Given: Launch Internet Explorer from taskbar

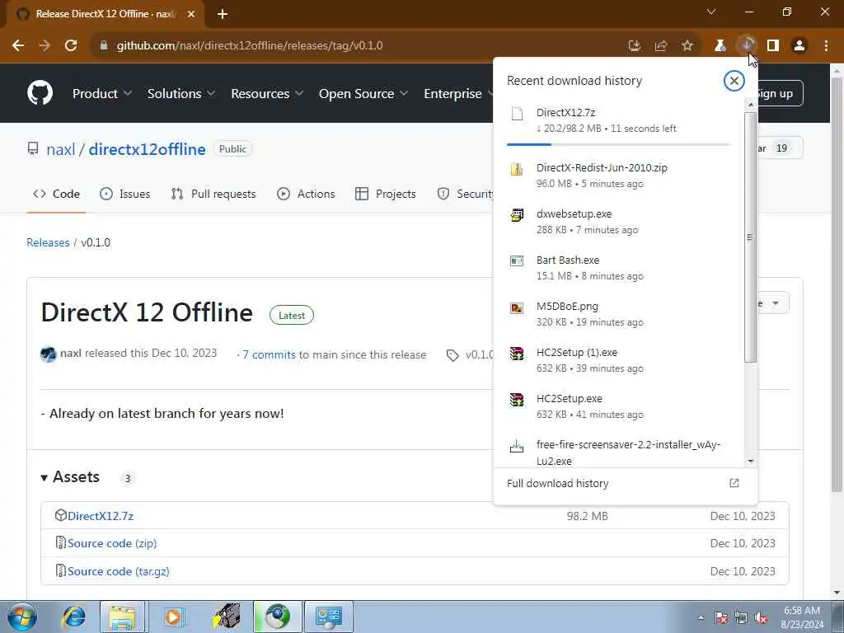Looking at the screenshot, I should 73,617.
